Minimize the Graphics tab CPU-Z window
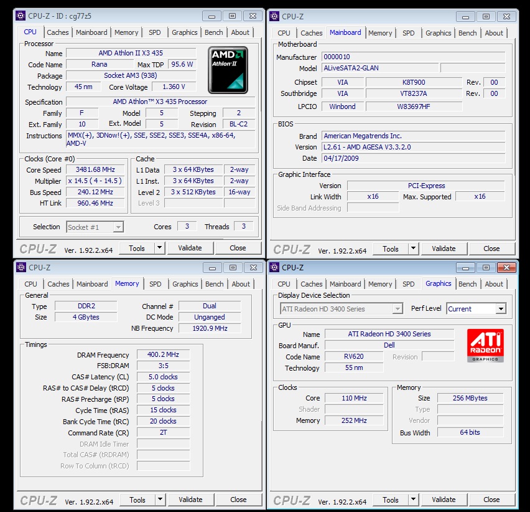 (x=465, y=268)
